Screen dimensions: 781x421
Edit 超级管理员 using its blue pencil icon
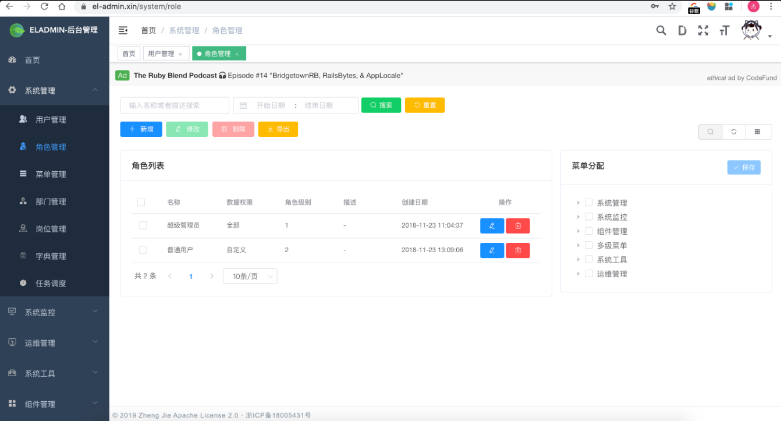click(492, 225)
